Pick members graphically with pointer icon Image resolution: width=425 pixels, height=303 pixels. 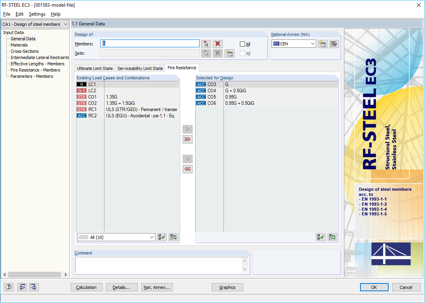tap(206, 44)
